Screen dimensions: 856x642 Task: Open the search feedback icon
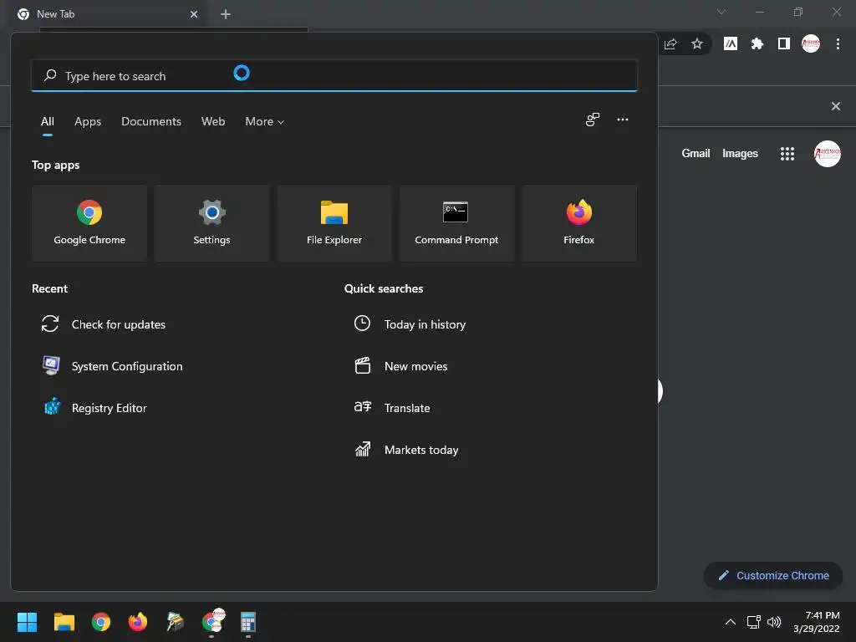tap(593, 120)
